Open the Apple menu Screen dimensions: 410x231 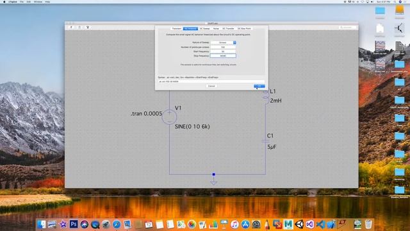pos(4,1)
